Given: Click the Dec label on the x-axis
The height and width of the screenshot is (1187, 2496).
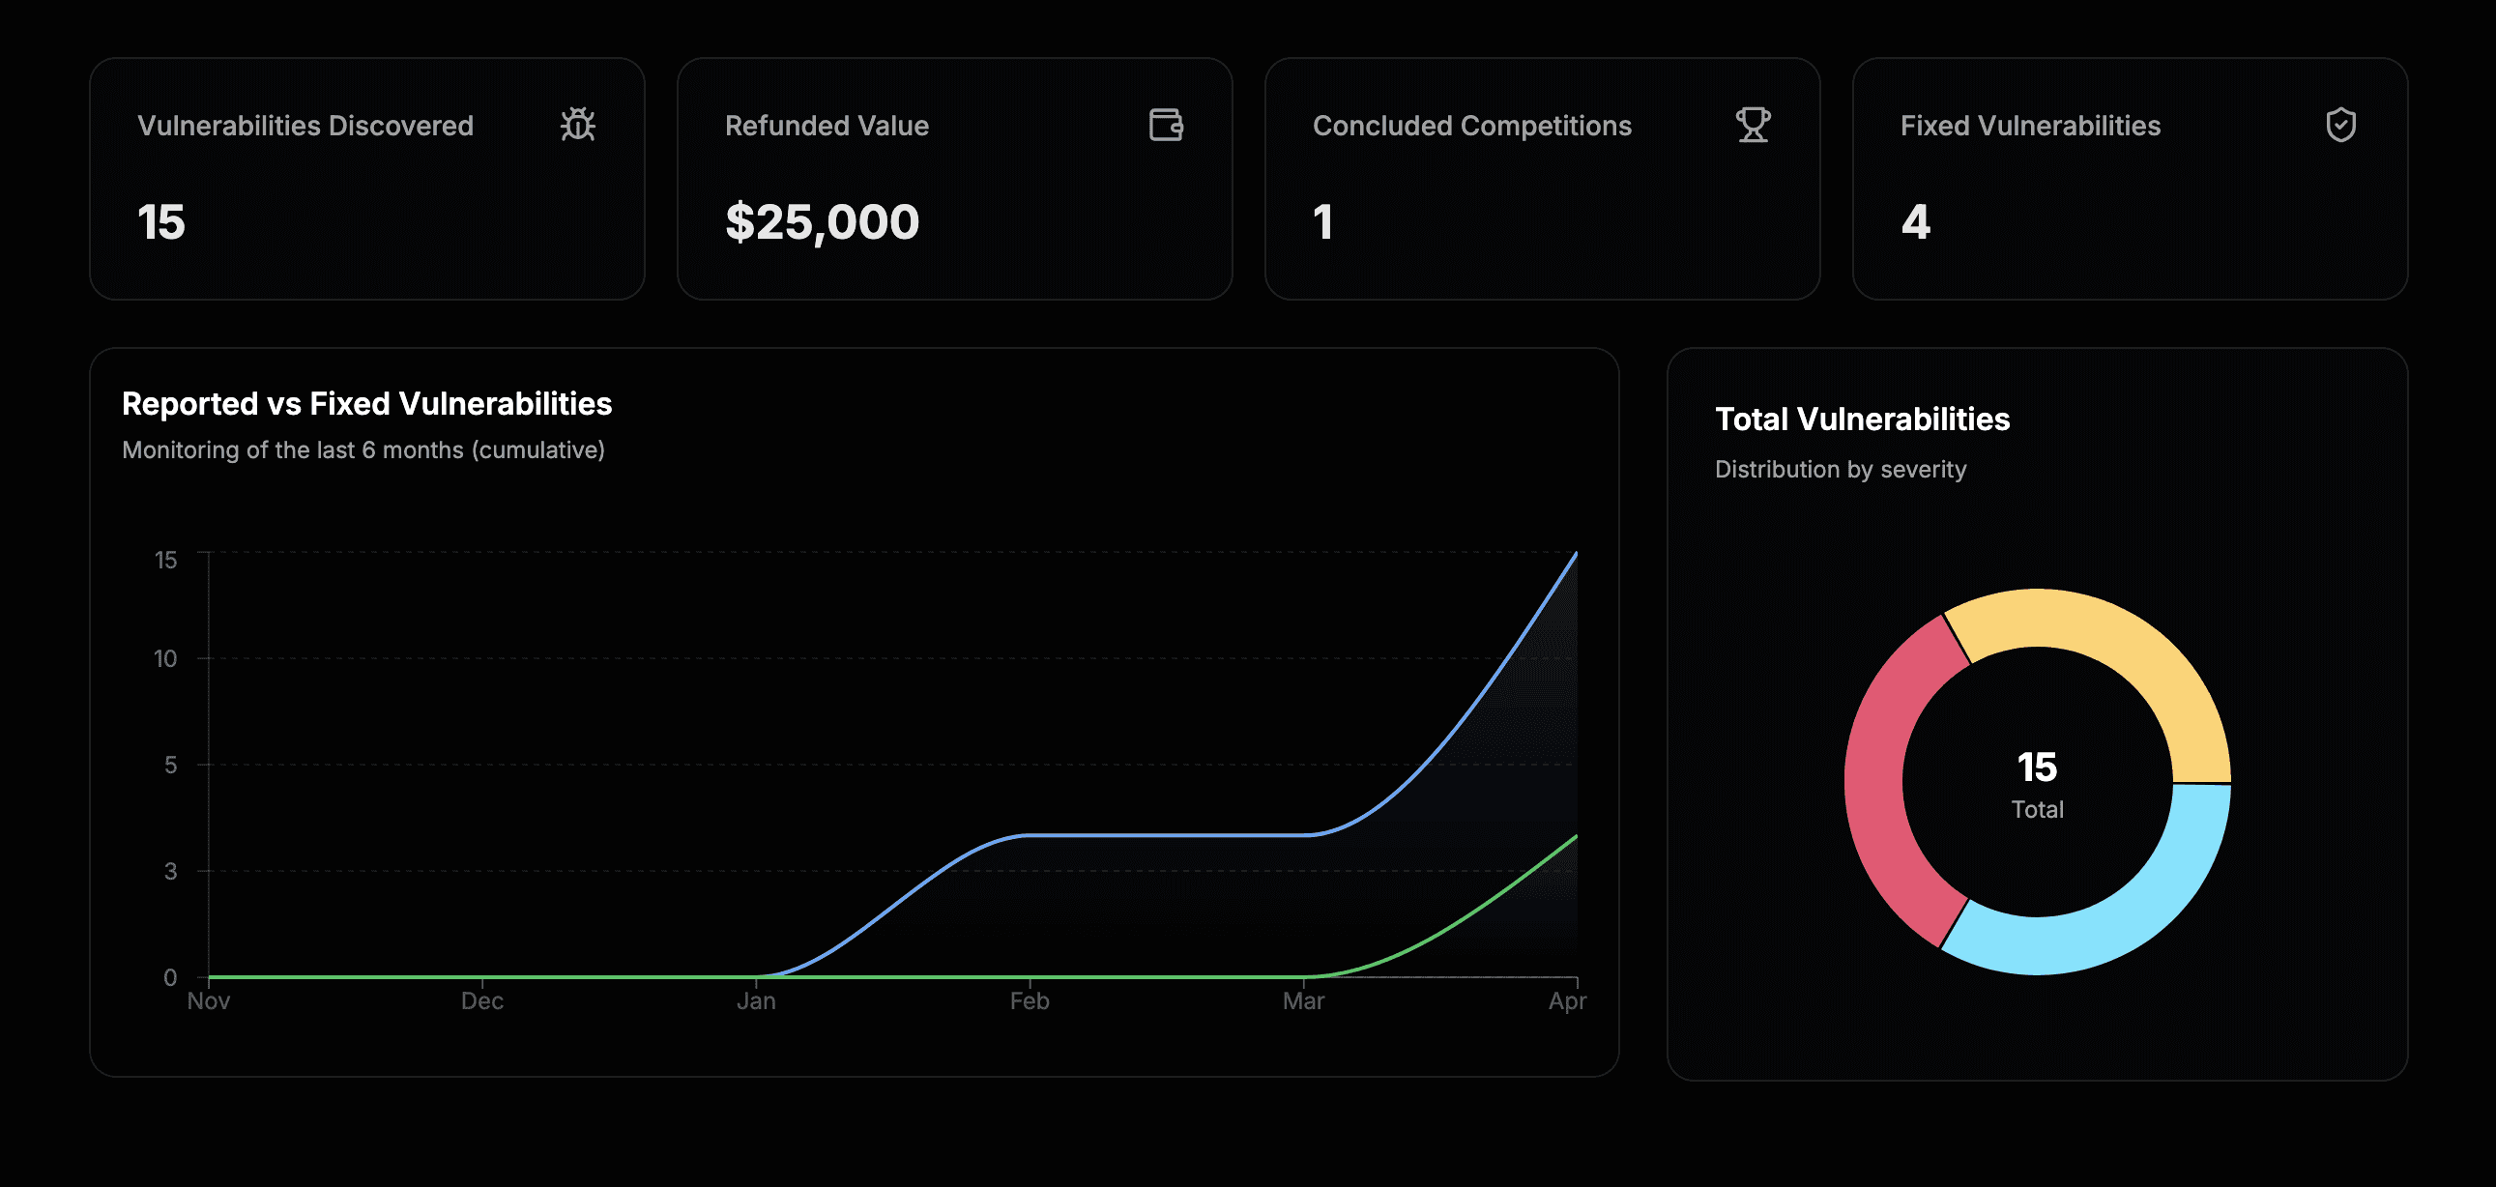Looking at the screenshot, I should (481, 1001).
